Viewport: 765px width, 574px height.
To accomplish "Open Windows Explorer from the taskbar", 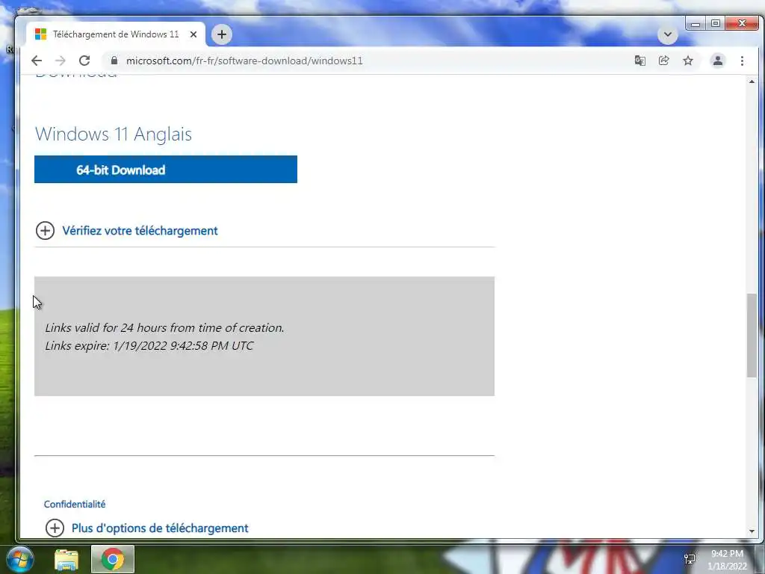I will (66, 560).
